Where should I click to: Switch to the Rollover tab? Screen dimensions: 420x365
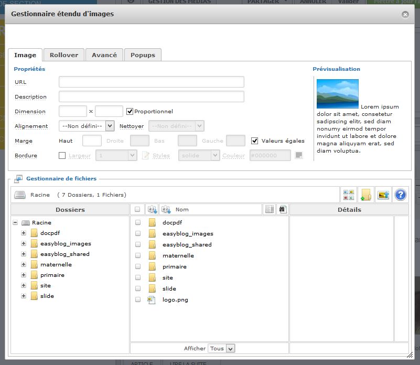[64, 55]
